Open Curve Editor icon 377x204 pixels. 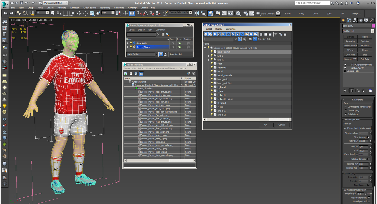coord(224,13)
